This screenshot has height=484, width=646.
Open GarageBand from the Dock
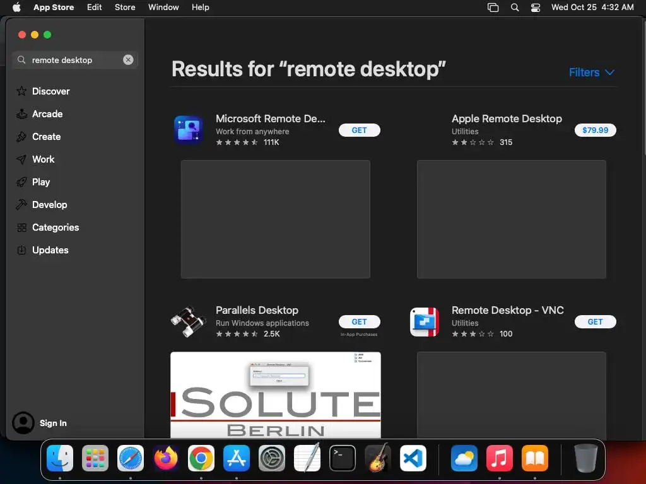[378, 458]
